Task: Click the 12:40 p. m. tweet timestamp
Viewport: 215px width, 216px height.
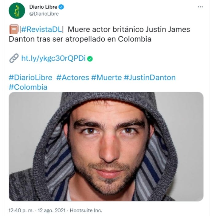Action: [21, 210]
